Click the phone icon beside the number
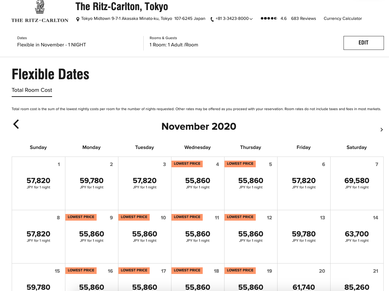The image size is (389, 291). (x=212, y=19)
